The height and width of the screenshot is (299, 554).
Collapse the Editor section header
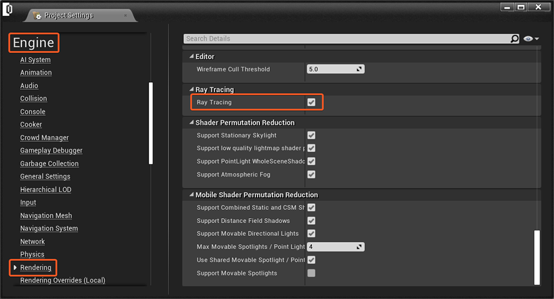pyautogui.click(x=192, y=56)
